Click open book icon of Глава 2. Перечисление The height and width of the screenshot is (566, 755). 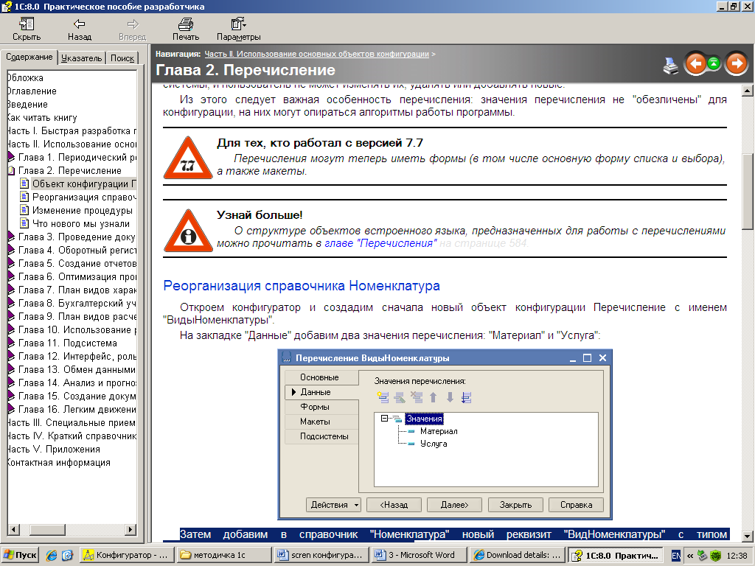[11, 171]
